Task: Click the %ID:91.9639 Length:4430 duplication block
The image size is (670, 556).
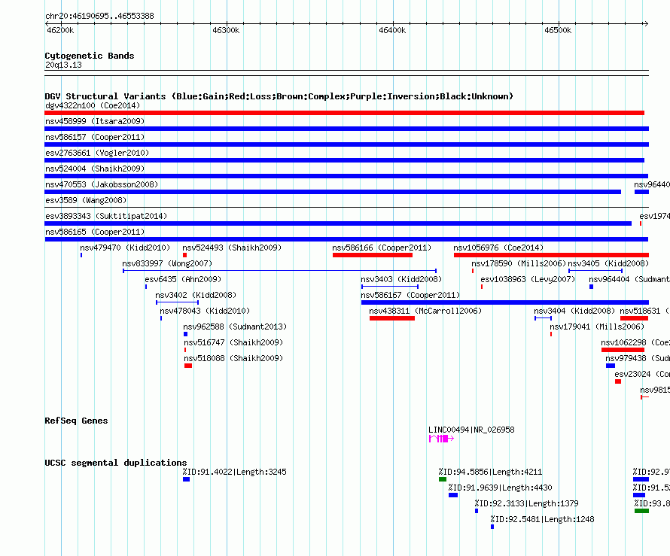Action: (x=453, y=495)
